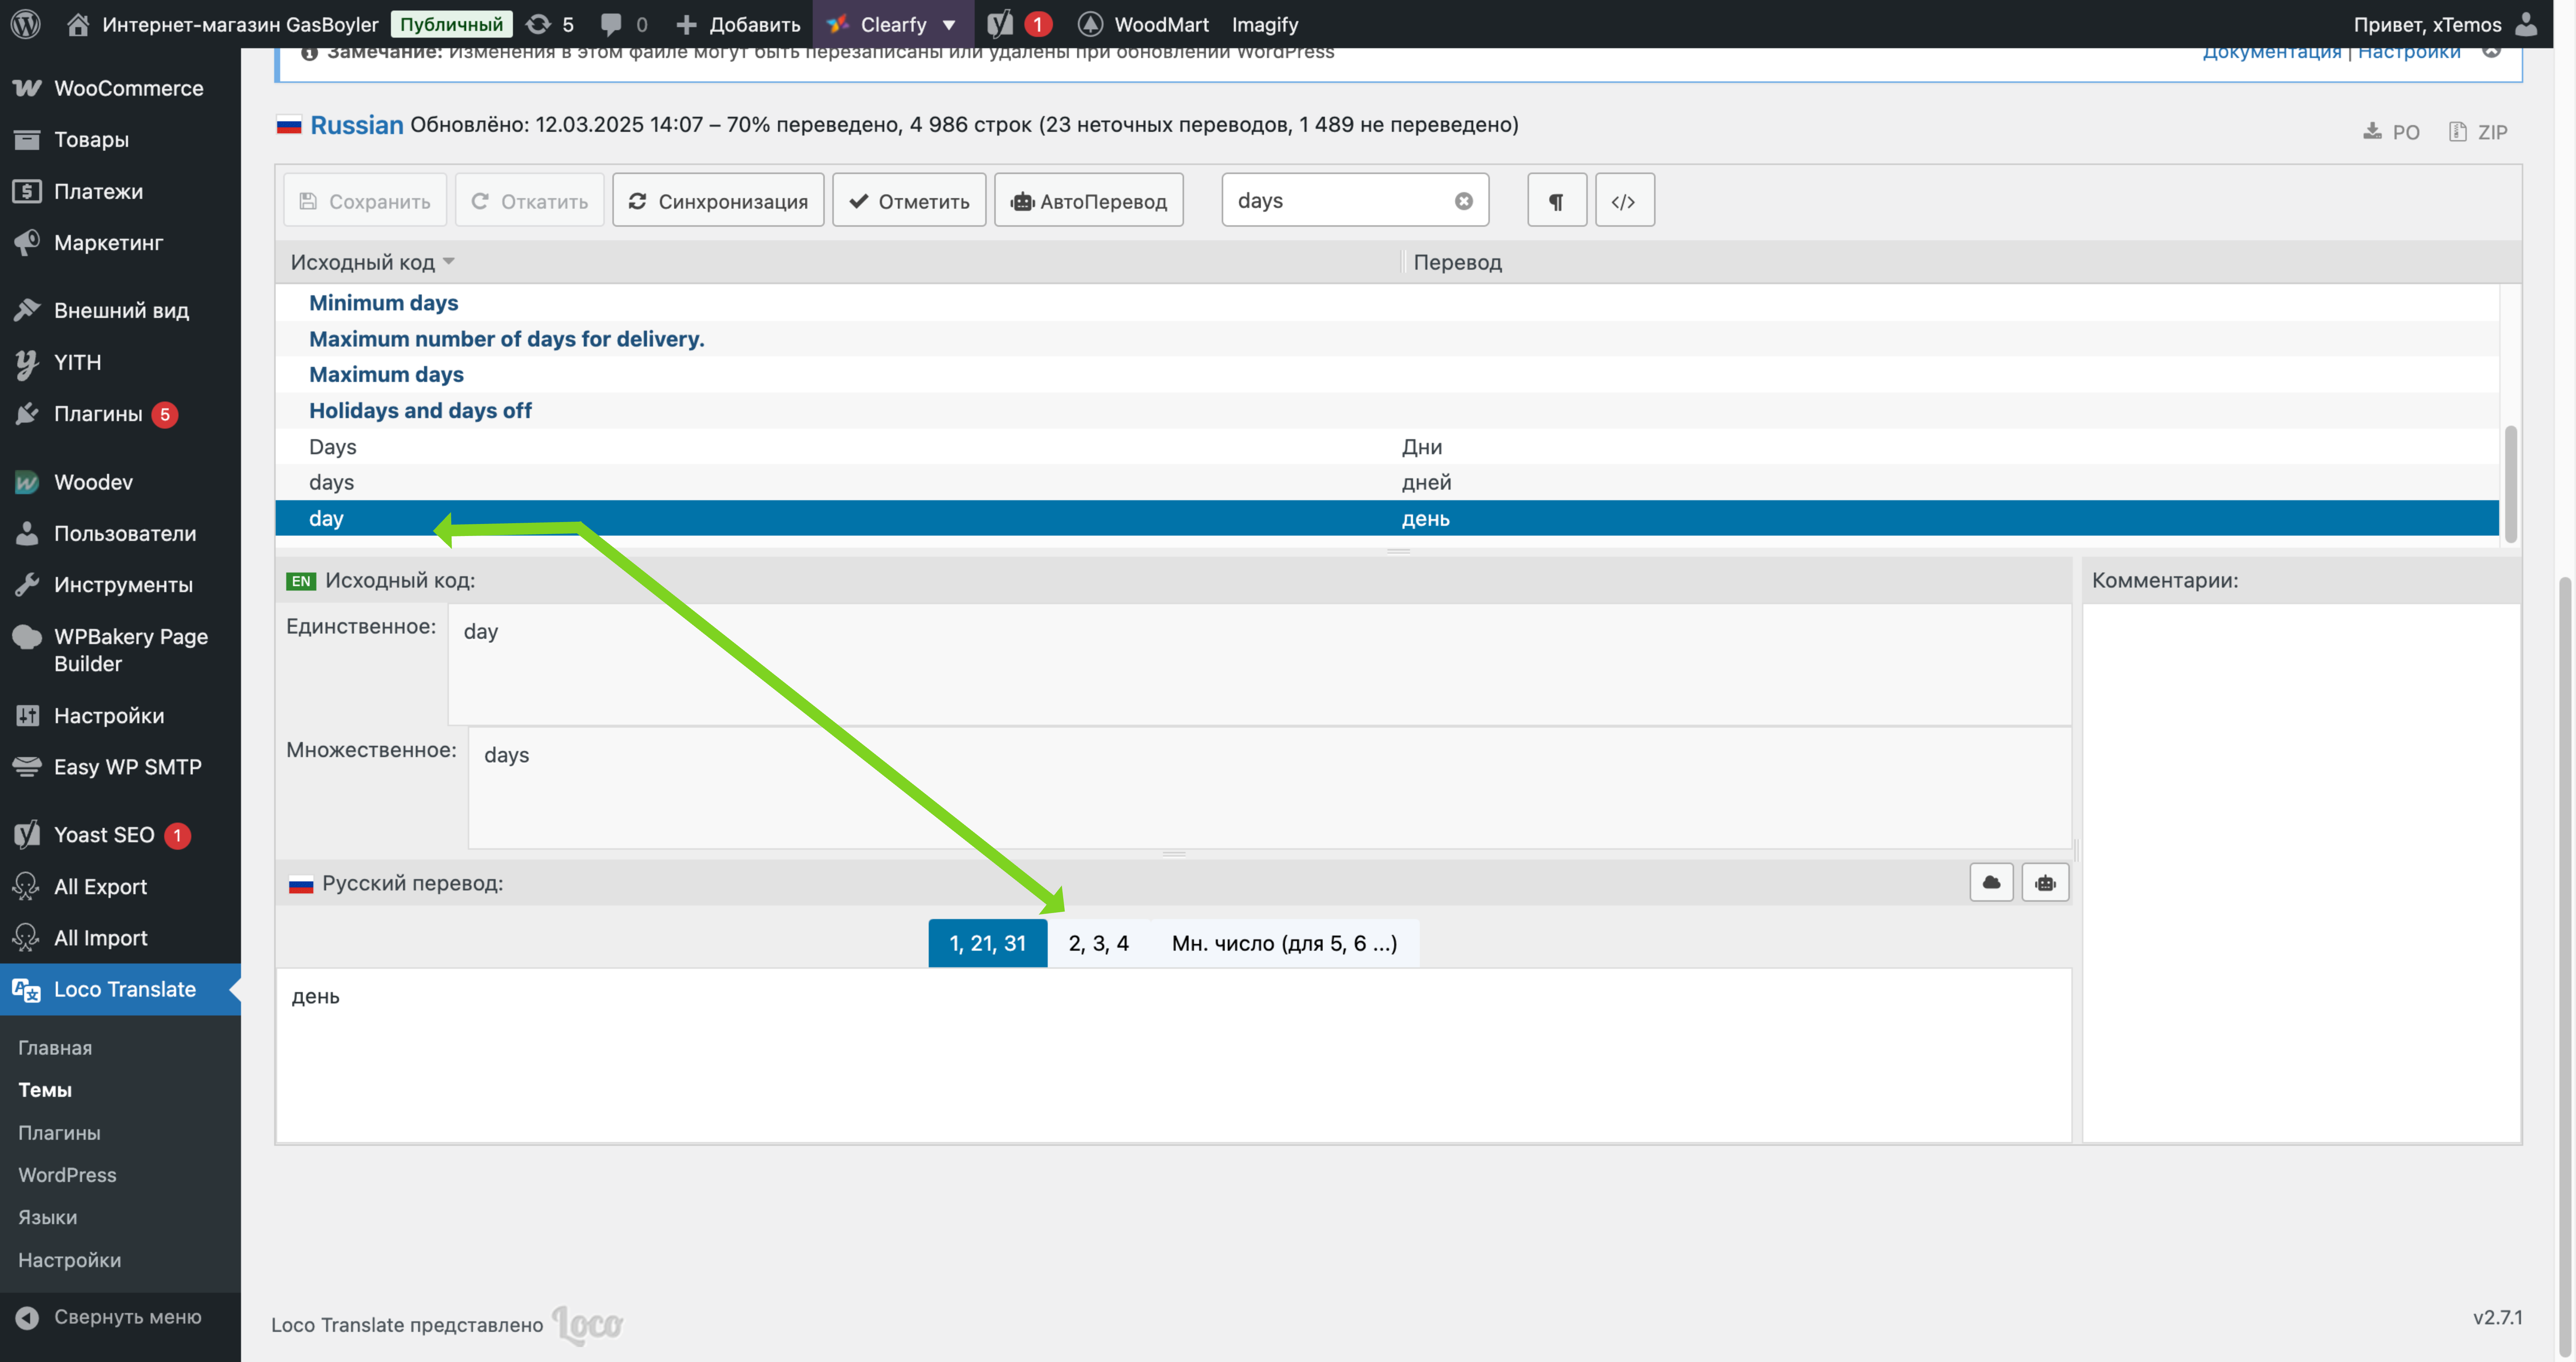Download the ZIP archive
The image size is (2576, 1362).
click(2478, 132)
